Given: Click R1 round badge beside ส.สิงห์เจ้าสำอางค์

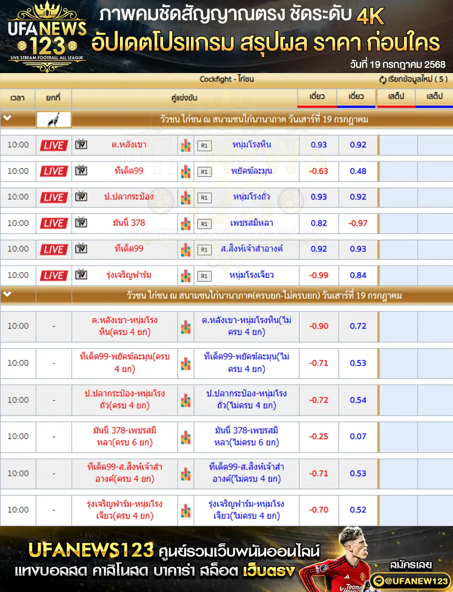Looking at the screenshot, I should [204, 250].
